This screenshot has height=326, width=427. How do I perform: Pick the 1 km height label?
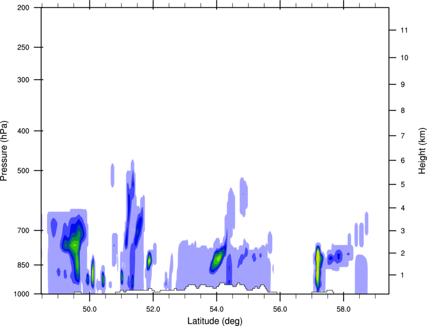click(403, 275)
